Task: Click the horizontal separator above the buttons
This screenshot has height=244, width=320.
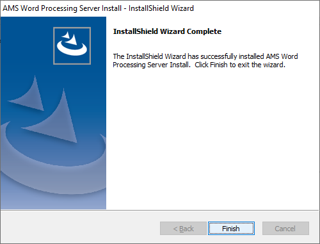Action: 159,210
